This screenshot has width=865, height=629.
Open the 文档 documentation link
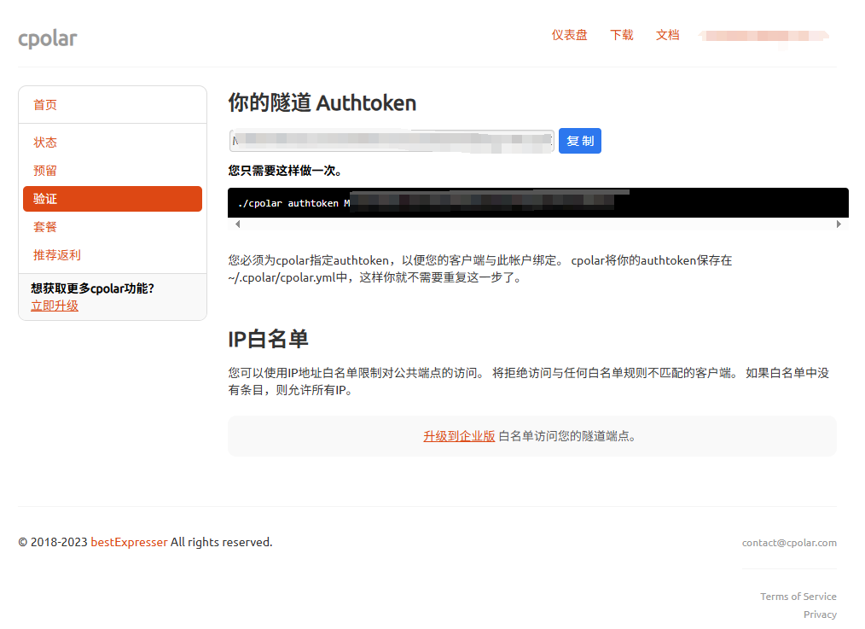point(667,35)
